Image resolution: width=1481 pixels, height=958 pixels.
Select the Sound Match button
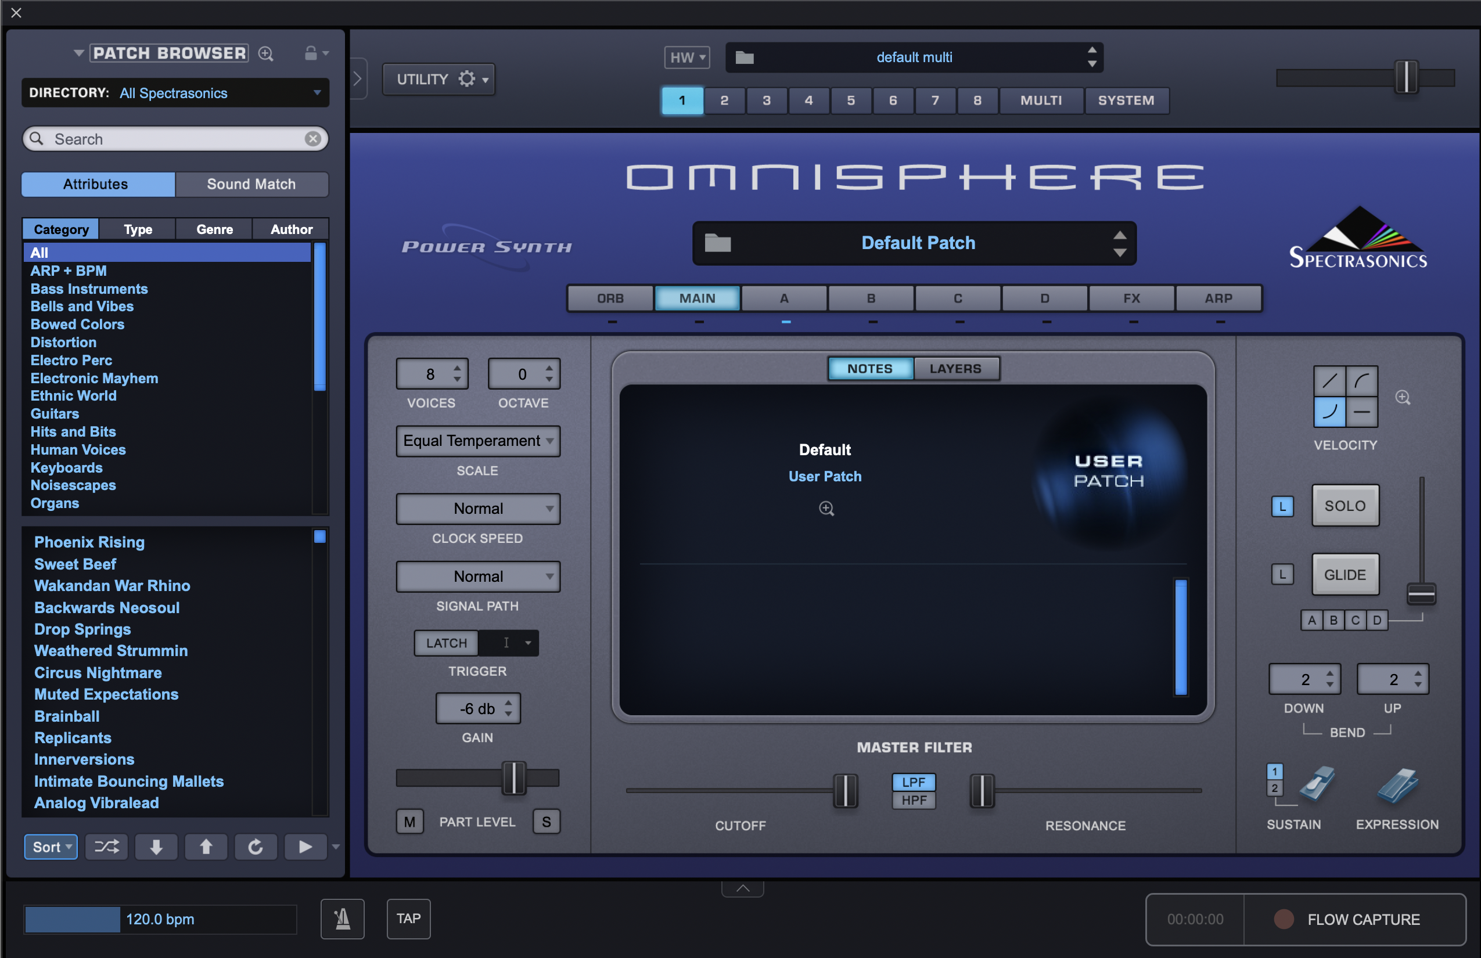click(x=251, y=183)
